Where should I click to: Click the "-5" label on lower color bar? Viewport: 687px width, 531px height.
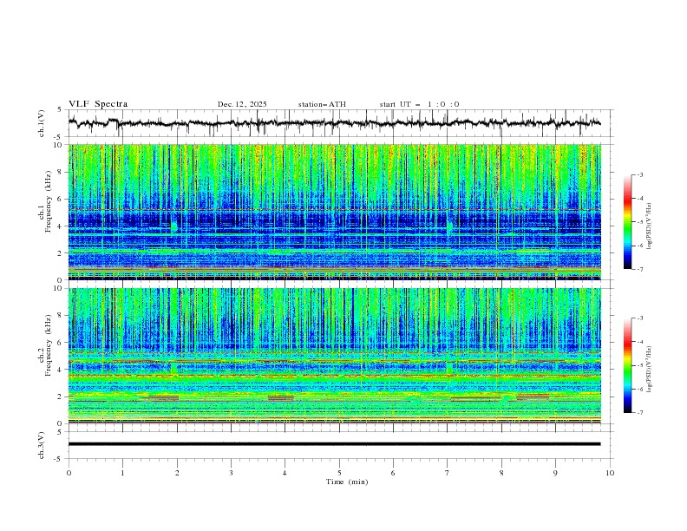(639, 365)
